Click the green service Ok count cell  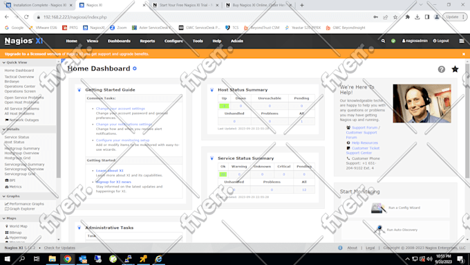tap(223, 174)
